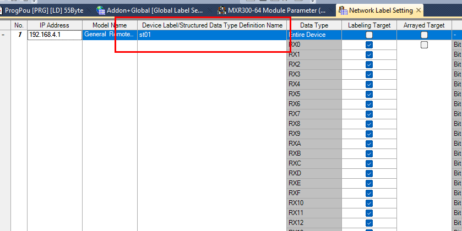Toggle the RX12 Labeling Target checkbox
462x231 pixels.
click(369, 223)
